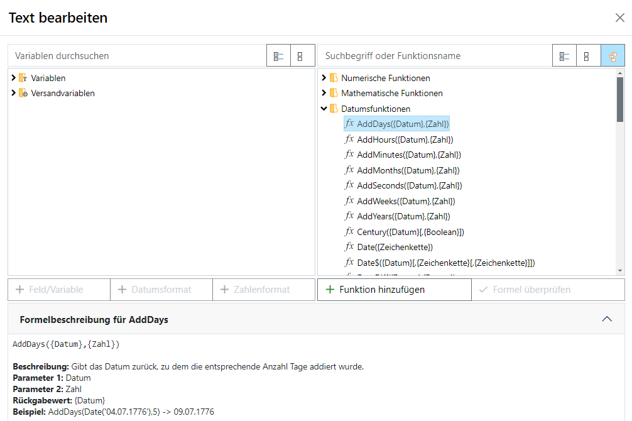Toggle grouped category view for functions
The width and height of the screenshot is (632, 421).
[613, 56]
